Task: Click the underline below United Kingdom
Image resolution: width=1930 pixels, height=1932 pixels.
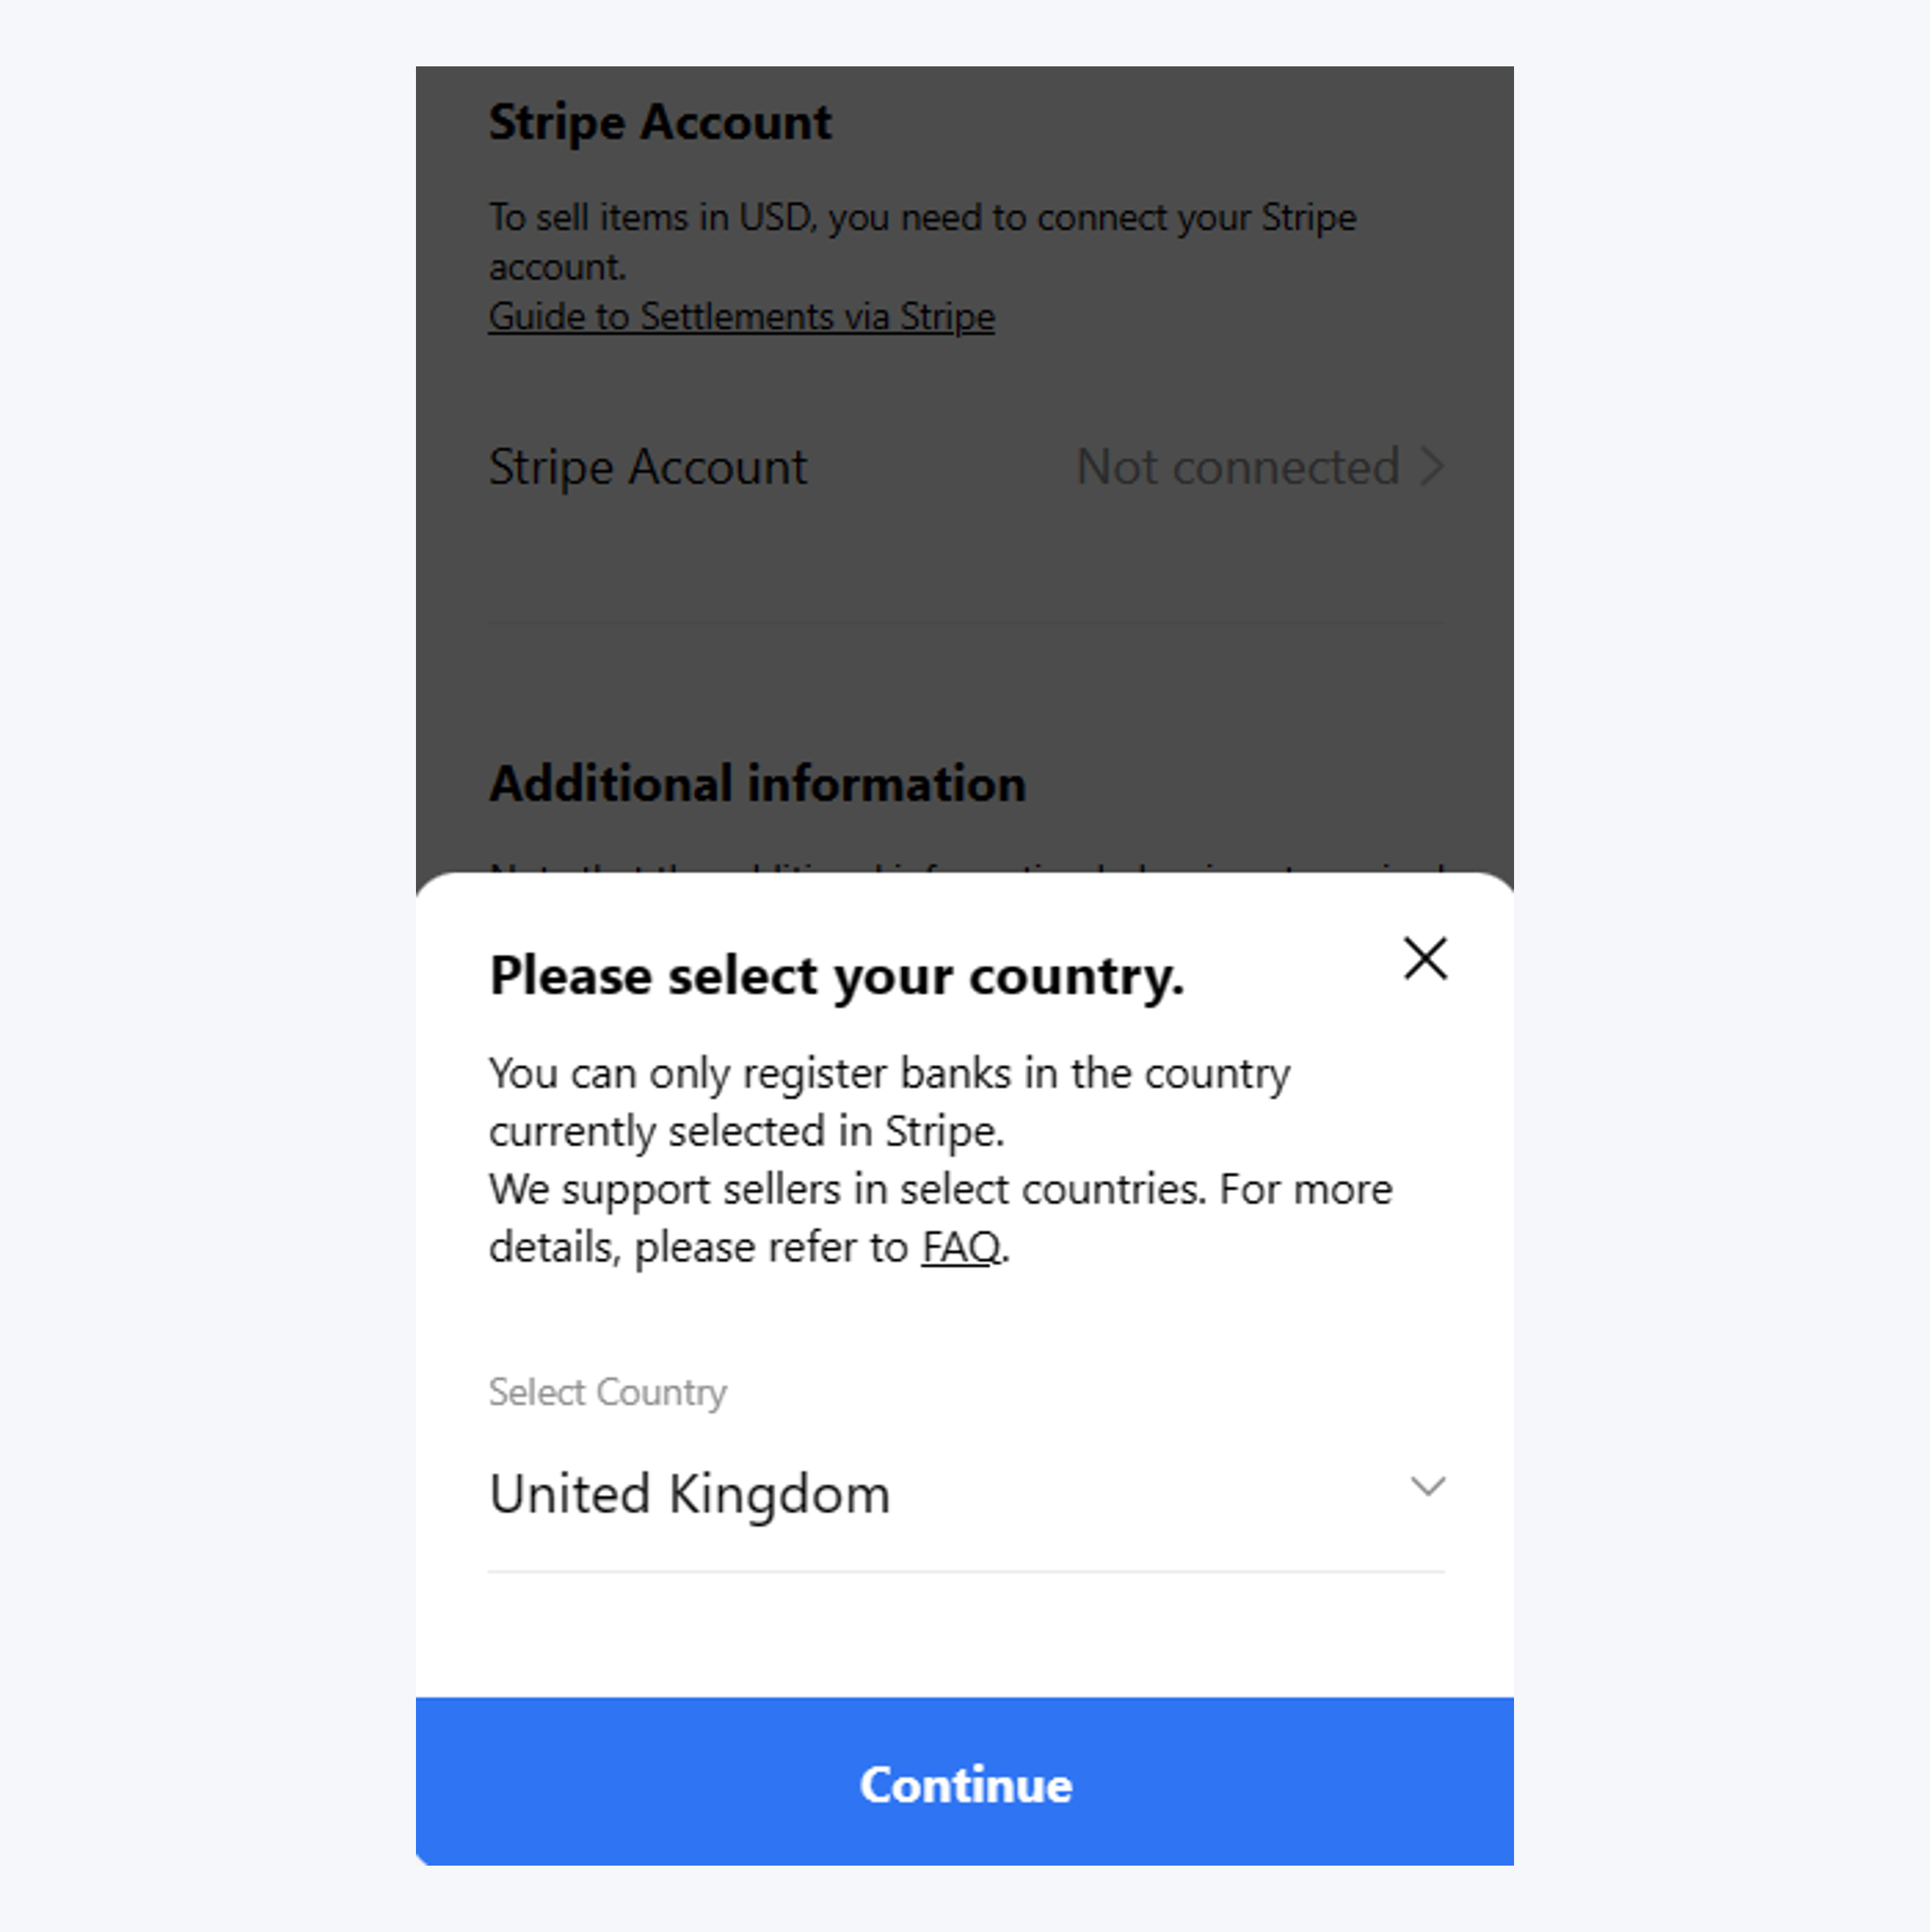Action: pyautogui.click(x=965, y=1571)
